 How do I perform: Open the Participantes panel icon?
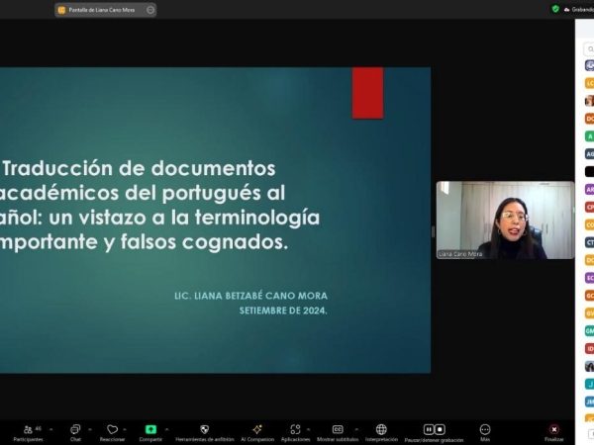(28, 429)
